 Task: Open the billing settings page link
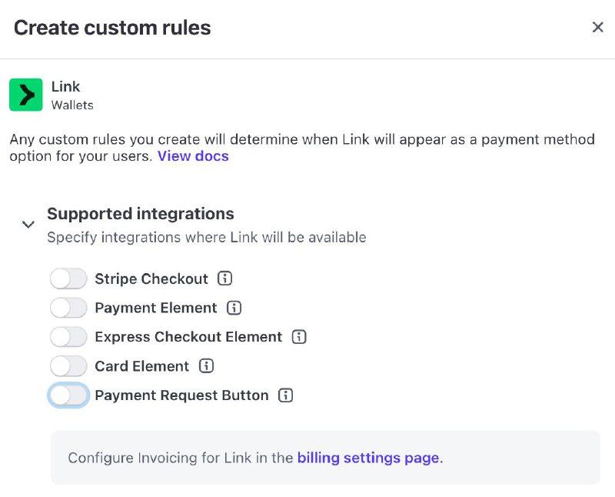pos(368,458)
